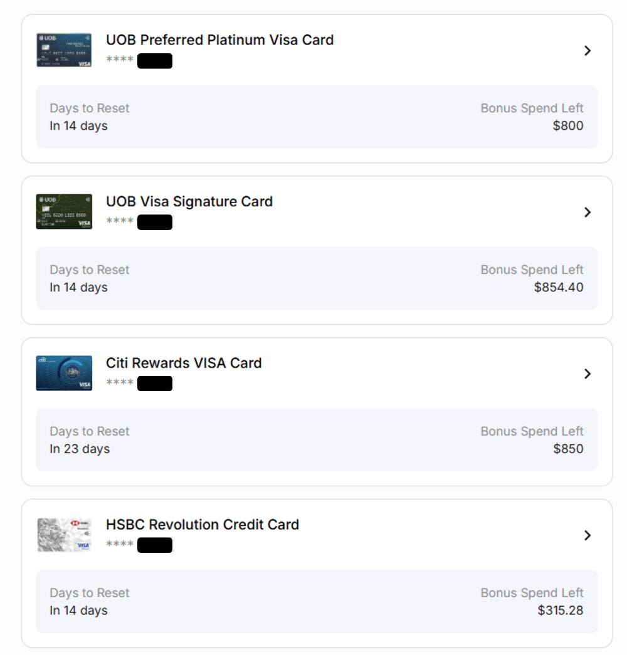Select the UOB Visa Signature Card title
627x655 pixels.
pyautogui.click(x=189, y=202)
